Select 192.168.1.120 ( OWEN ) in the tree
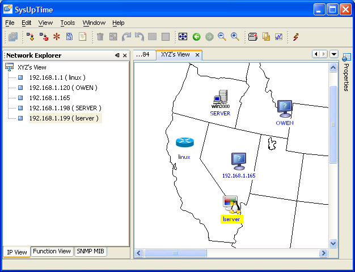Screen dimensions: 355x272 pyautogui.click(x=63, y=88)
